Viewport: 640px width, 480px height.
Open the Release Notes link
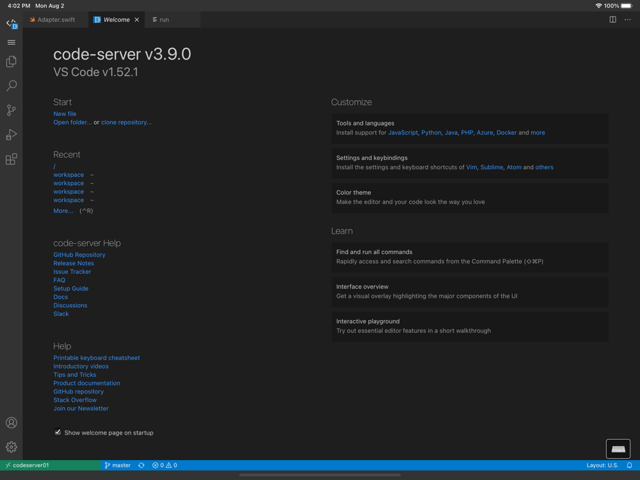coord(74,263)
